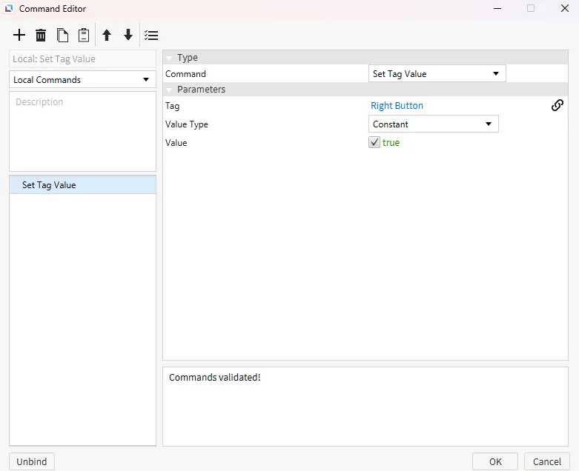Move command up with up arrow
Image resolution: width=579 pixels, height=471 pixels.
pyautogui.click(x=107, y=36)
